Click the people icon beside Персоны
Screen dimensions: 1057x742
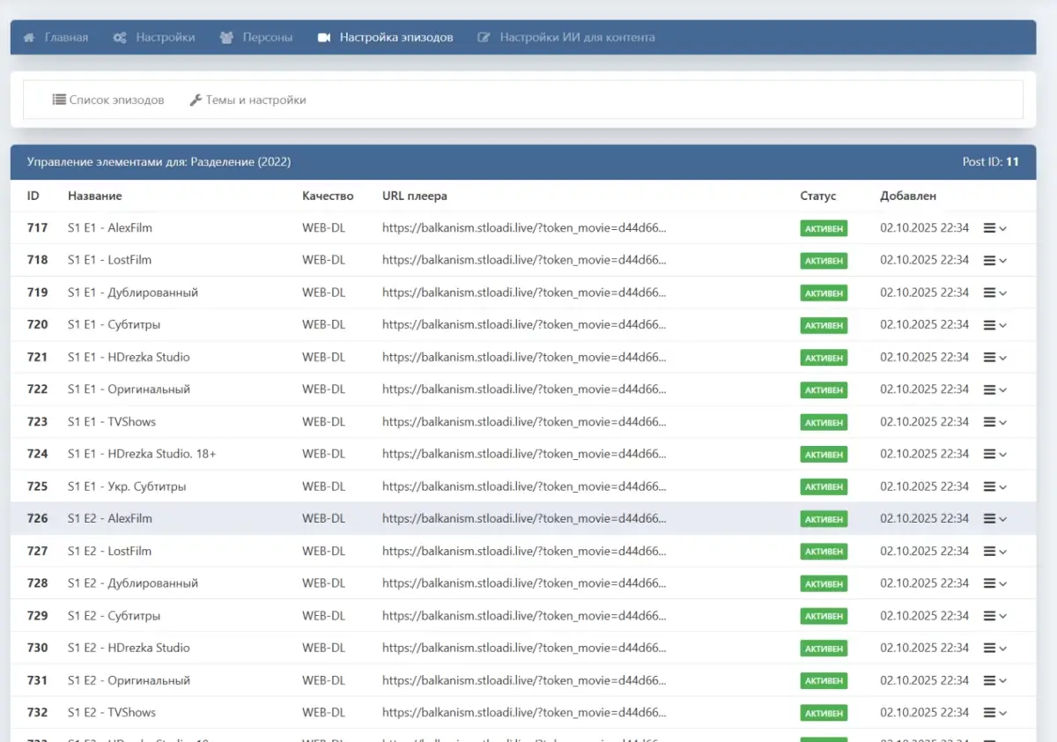pos(226,38)
